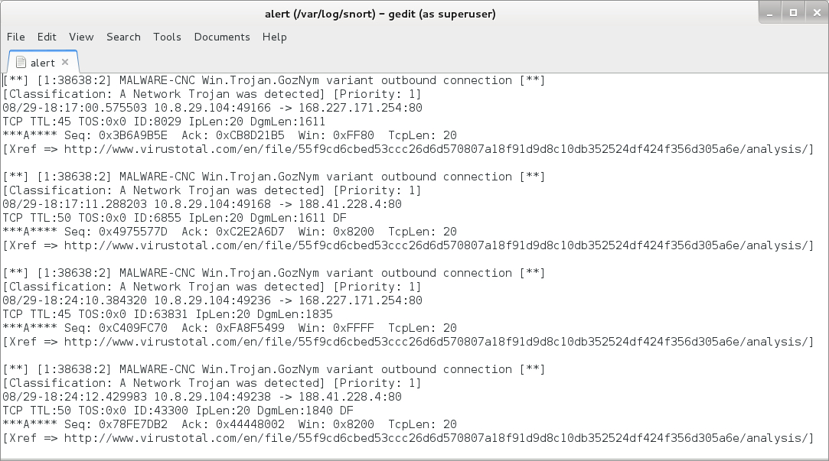Viewport: 829px width, 461px height.
Task: Click the first alert's virustotal Xref URL
Action: pyautogui.click(x=436, y=149)
